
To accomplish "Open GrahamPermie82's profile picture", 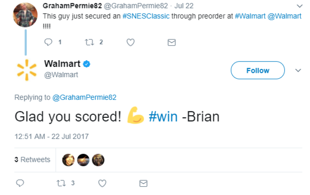I will tap(25, 15).
